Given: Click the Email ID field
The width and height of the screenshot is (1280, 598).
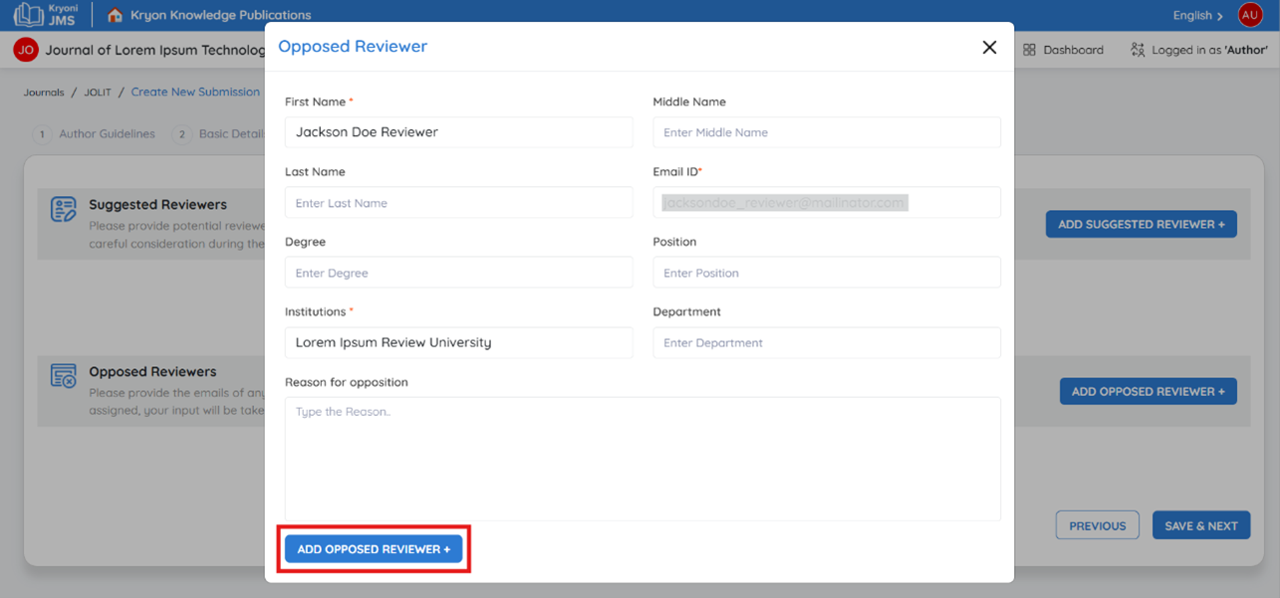Looking at the screenshot, I should point(827,203).
